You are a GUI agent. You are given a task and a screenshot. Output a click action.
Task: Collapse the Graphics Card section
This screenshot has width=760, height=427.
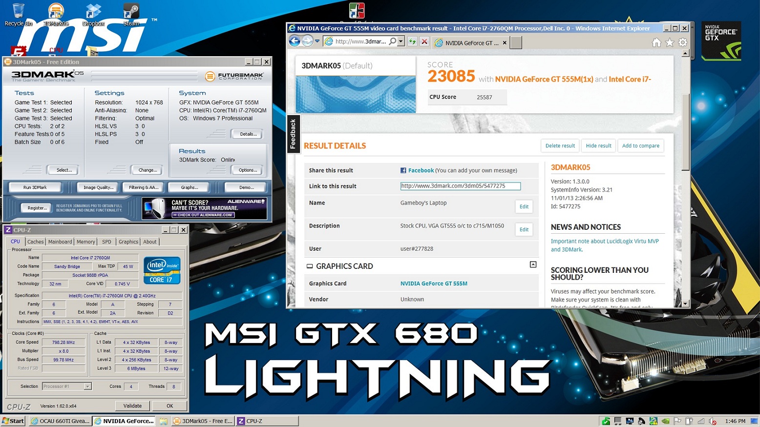[x=533, y=264]
